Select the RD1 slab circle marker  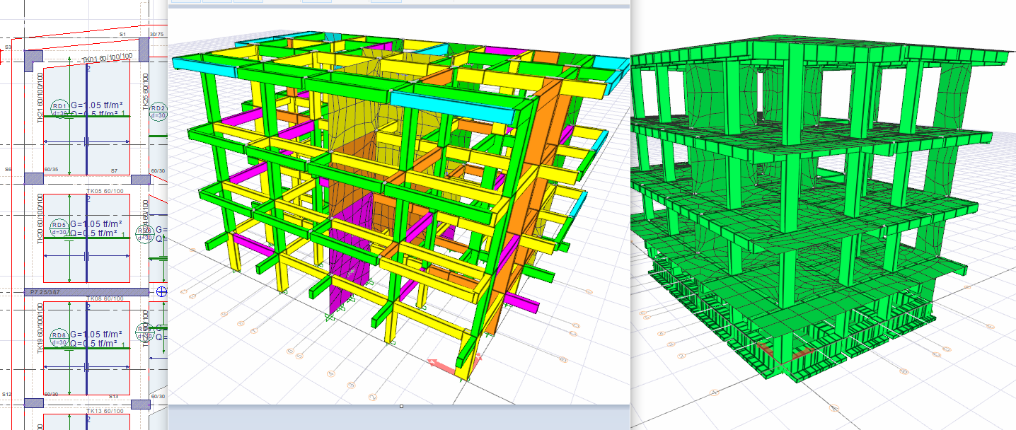pos(61,108)
